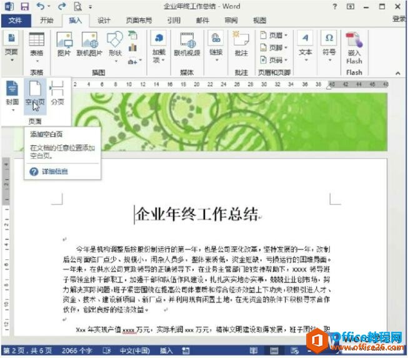Switch to the 引用 tab
Image resolution: width=408 pixels, height=358 pixels.
pyautogui.click(x=174, y=21)
